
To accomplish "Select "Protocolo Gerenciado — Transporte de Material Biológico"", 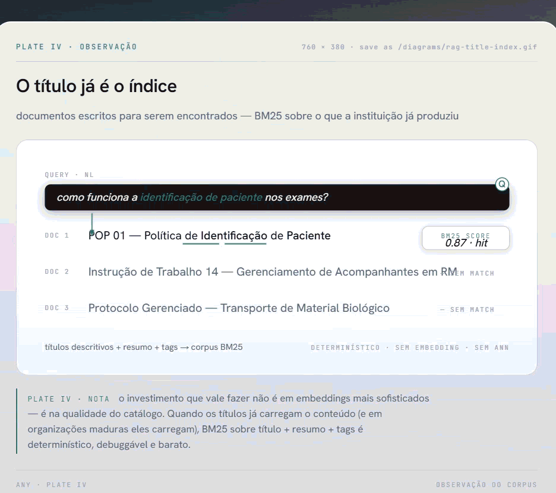I will (239, 308).
